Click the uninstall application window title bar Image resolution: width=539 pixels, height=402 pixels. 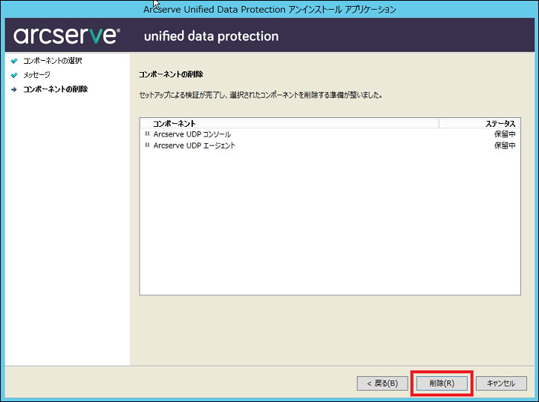(269, 9)
